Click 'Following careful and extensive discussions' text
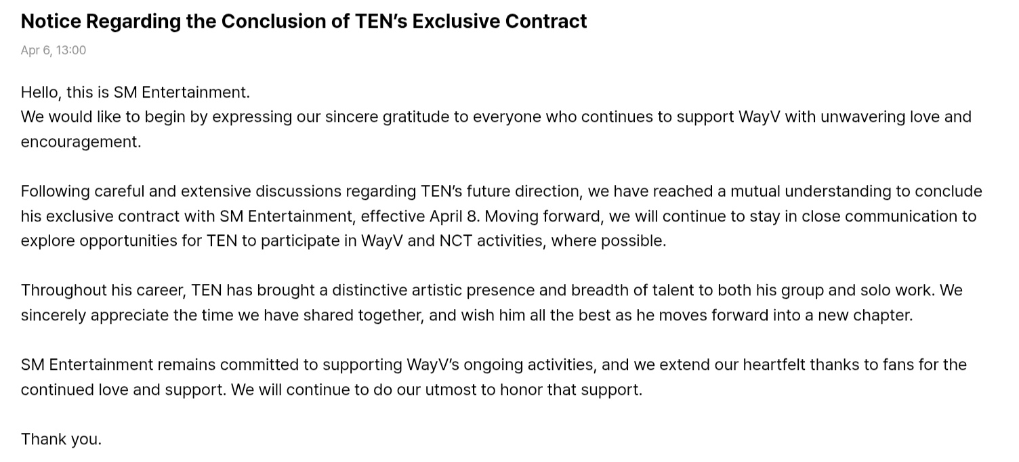The image size is (1019, 462). click(x=159, y=191)
